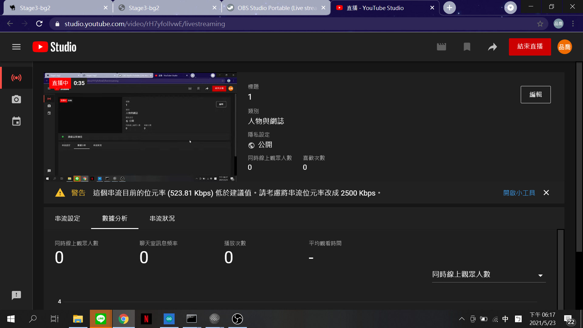Open the 開啟小工具 link
Image resolution: width=583 pixels, height=328 pixels.
519,193
